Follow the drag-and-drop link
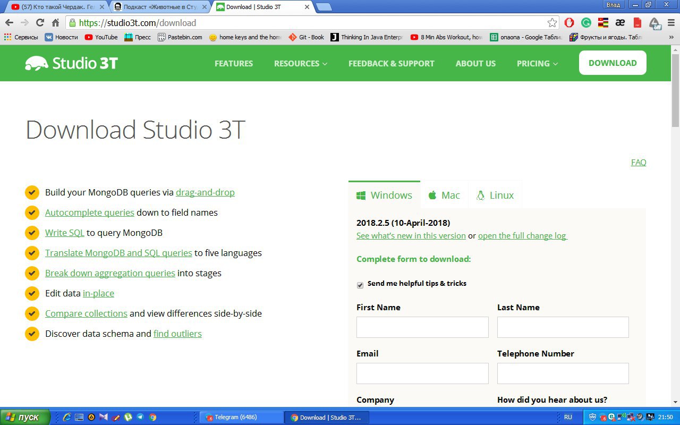Image resolution: width=680 pixels, height=425 pixels. 205,192
